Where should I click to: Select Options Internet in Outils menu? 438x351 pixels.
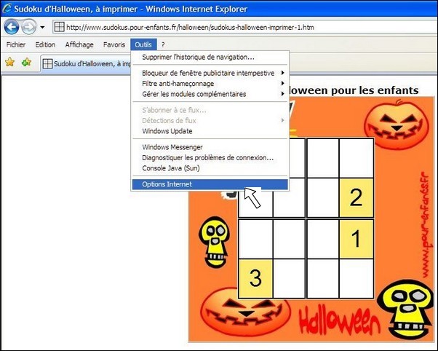point(210,184)
